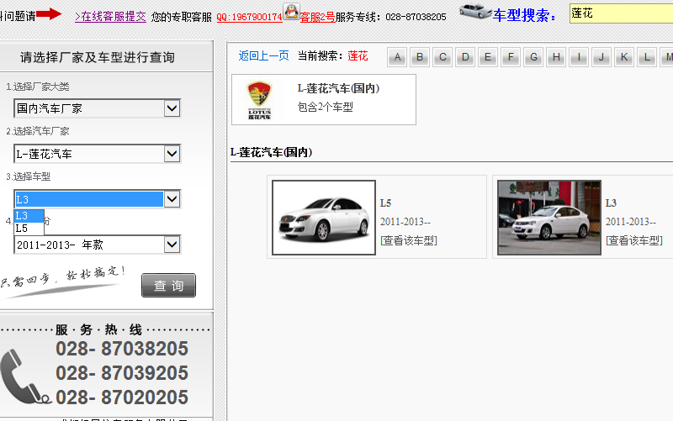Image resolution: width=673 pixels, height=421 pixels.
Task: Click the silver car icon beside 车型搜索
Action: [x=475, y=11]
